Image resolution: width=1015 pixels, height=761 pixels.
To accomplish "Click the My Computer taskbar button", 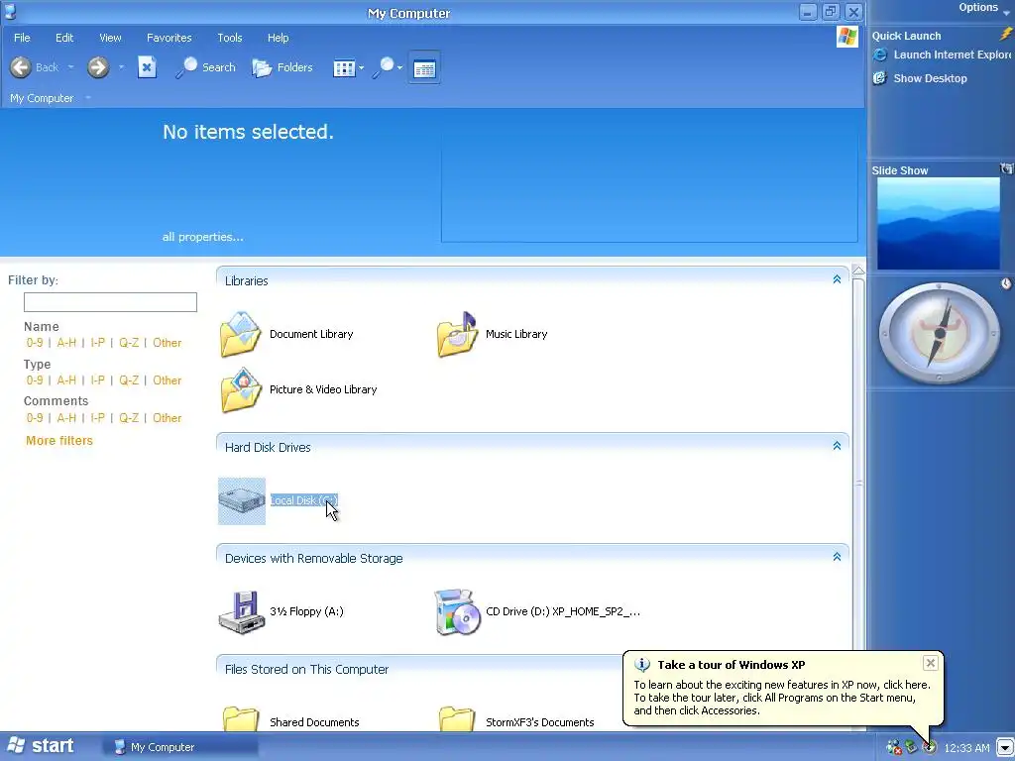I will point(181,747).
